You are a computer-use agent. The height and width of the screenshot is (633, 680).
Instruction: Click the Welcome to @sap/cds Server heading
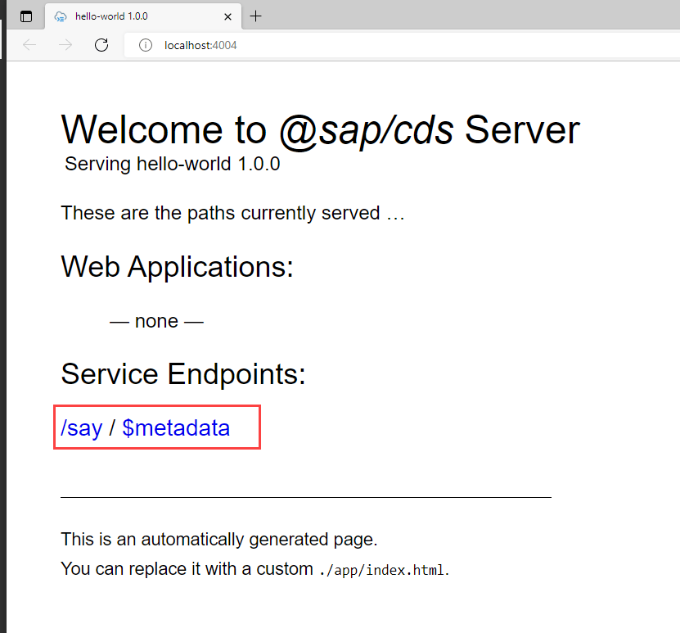tap(320, 129)
